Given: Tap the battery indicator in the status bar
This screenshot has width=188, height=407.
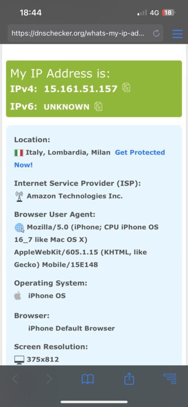Looking at the screenshot, I should (x=169, y=12).
